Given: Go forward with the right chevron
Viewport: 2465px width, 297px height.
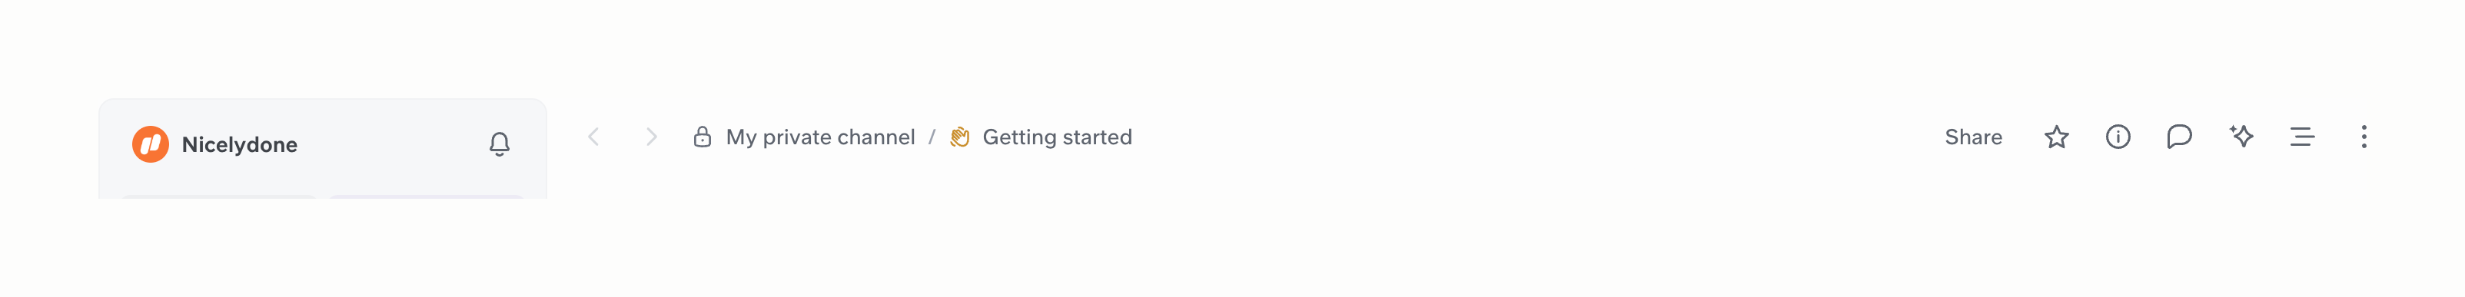Looking at the screenshot, I should click(x=652, y=137).
